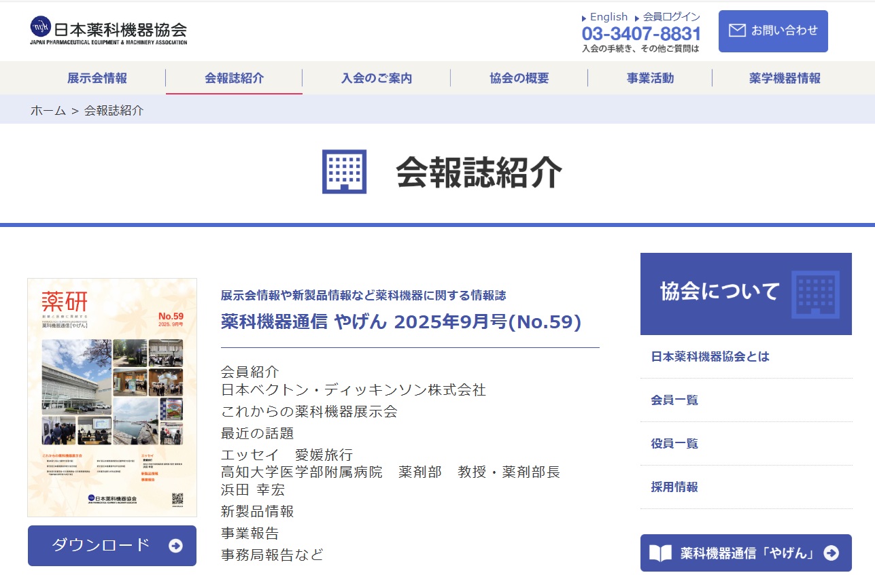The width and height of the screenshot is (875, 575).
Task: Open the 事業活動 navigation item
Action: 650,78
